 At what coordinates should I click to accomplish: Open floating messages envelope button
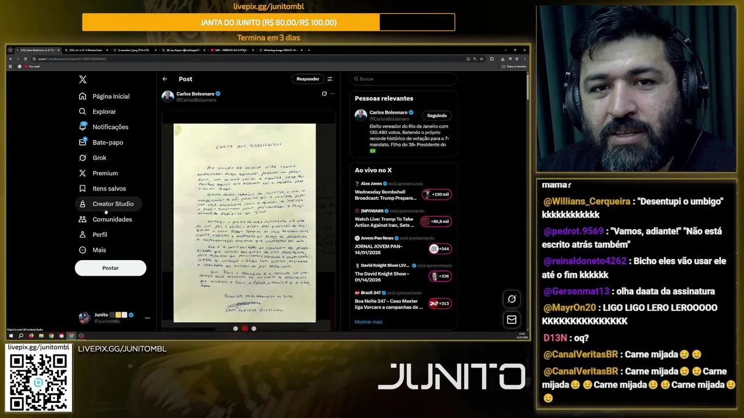pos(512,319)
